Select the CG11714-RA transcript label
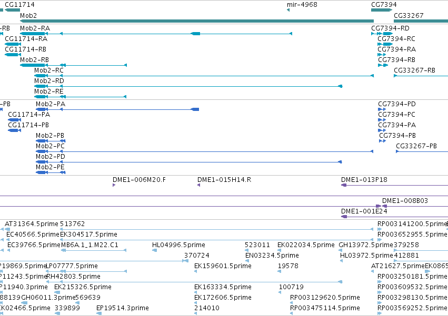The image size is (448, 316). pyautogui.click(x=26, y=39)
